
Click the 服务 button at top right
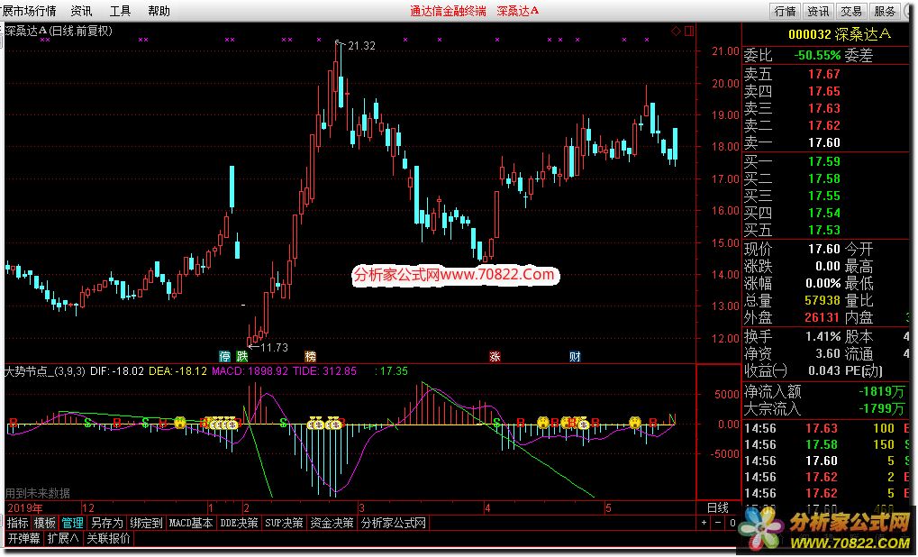coord(885,11)
